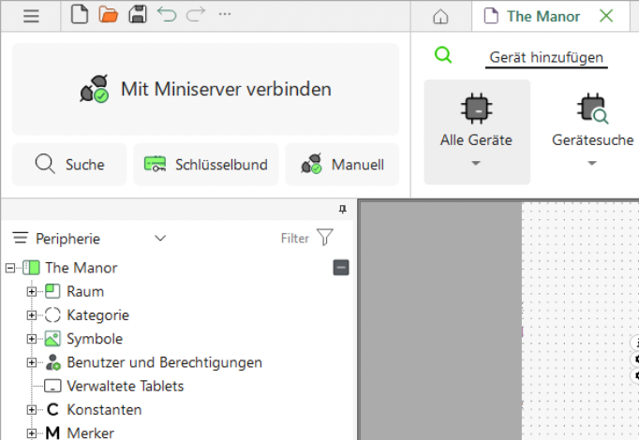Select the Raum tree item
639x440 pixels.
tap(85, 291)
